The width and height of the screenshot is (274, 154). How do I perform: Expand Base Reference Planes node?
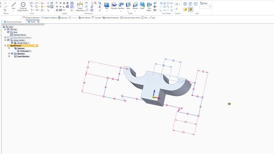pos(5,37)
